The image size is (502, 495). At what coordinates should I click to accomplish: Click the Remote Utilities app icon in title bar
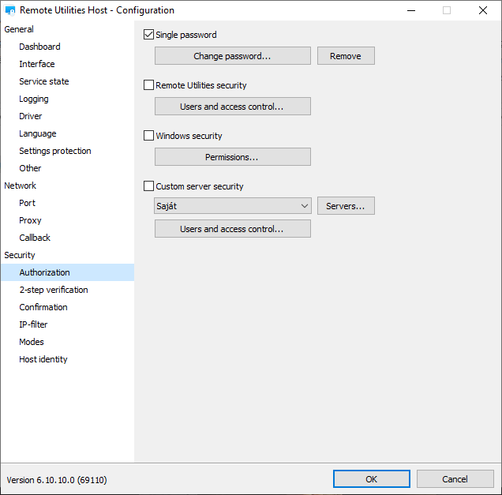tap(10, 10)
